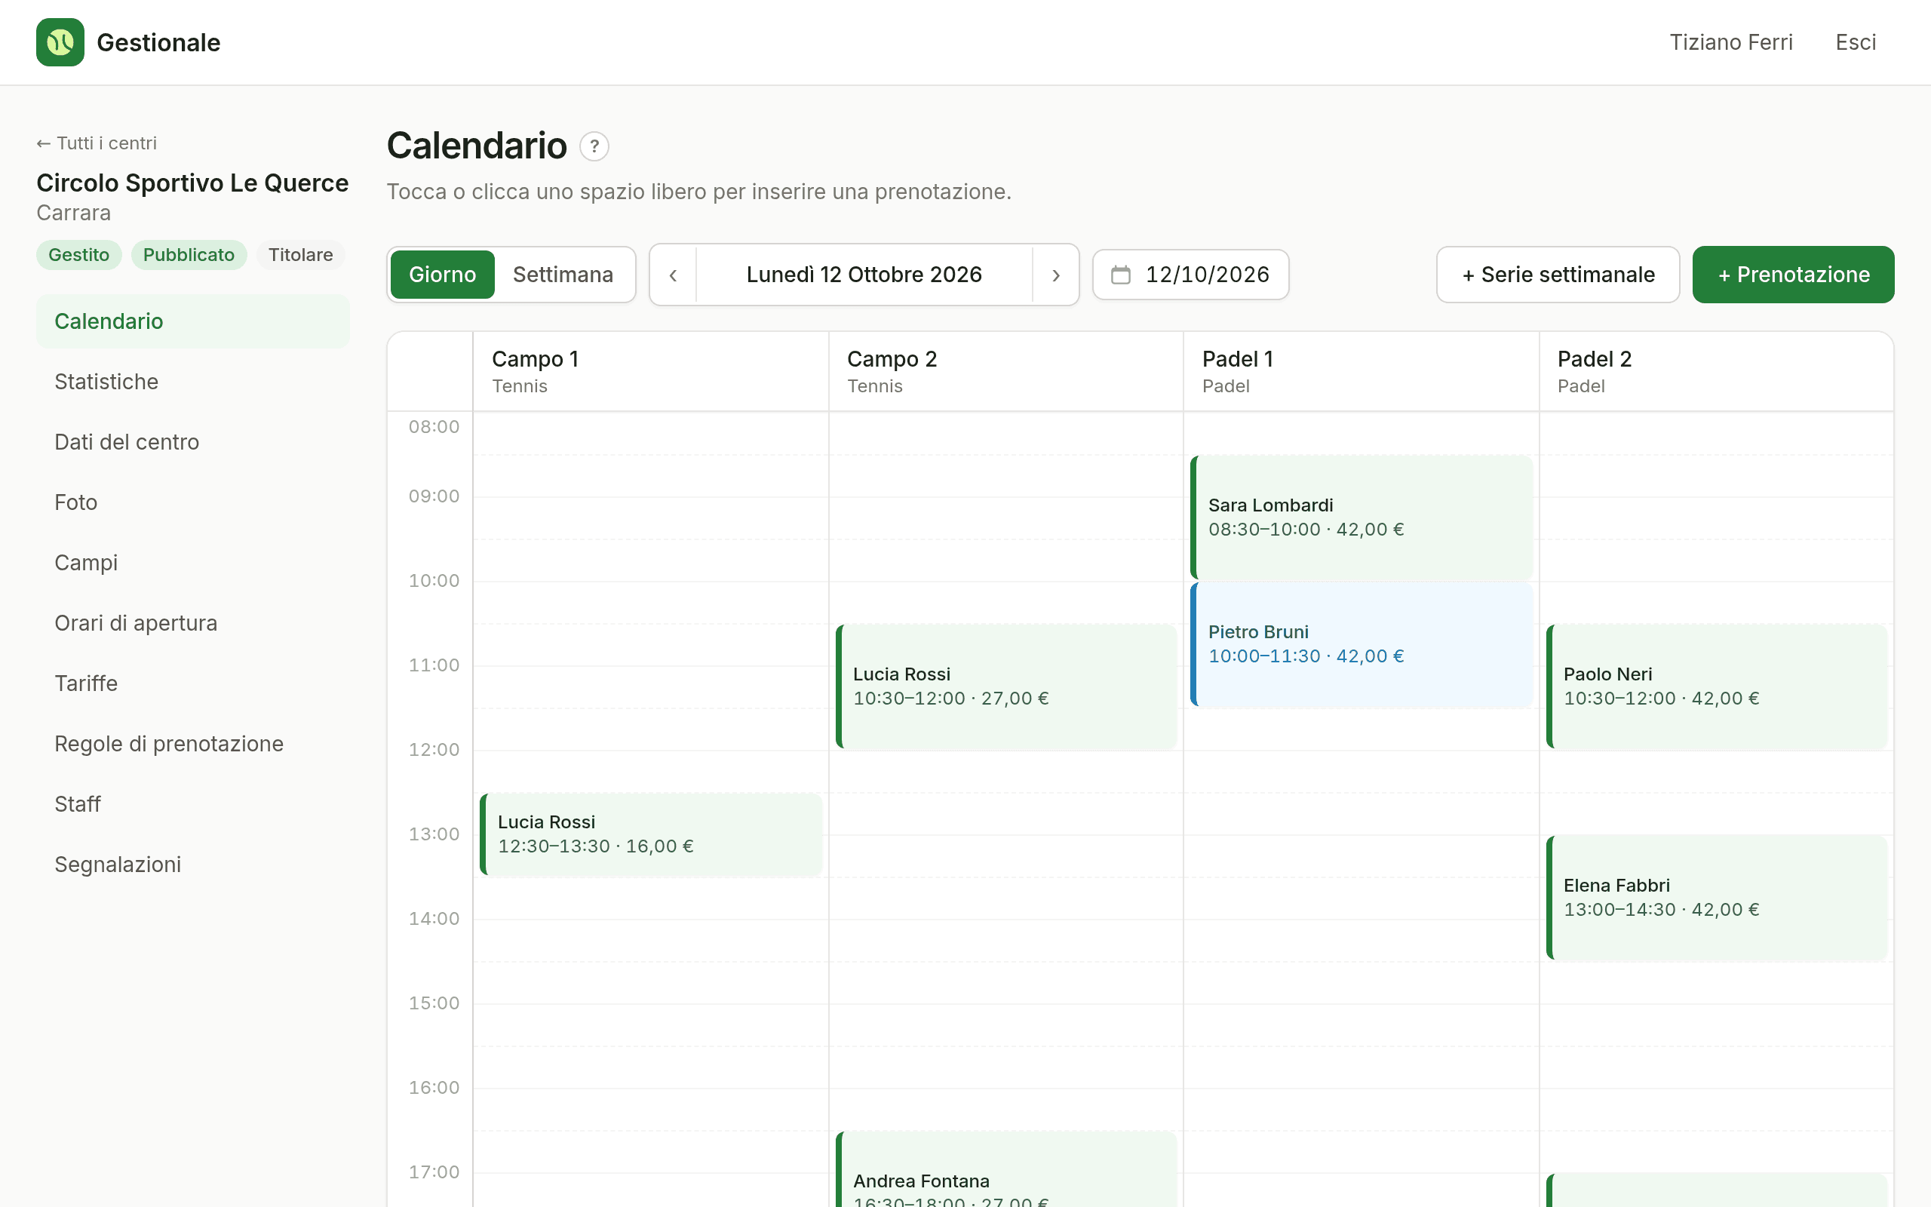Click the Esci logout link
The width and height of the screenshot is (1931, 1207).
click(x=1856, y=42)
